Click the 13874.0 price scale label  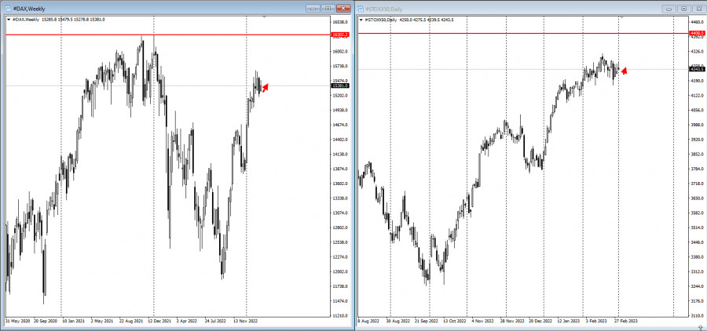click(340, 169)
